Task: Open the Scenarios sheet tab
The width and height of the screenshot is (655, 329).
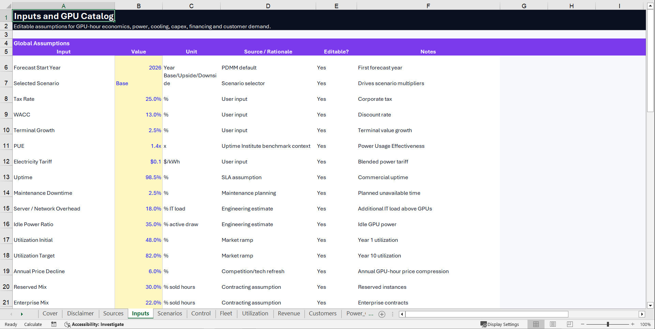Action: click(x=170, y=314)
